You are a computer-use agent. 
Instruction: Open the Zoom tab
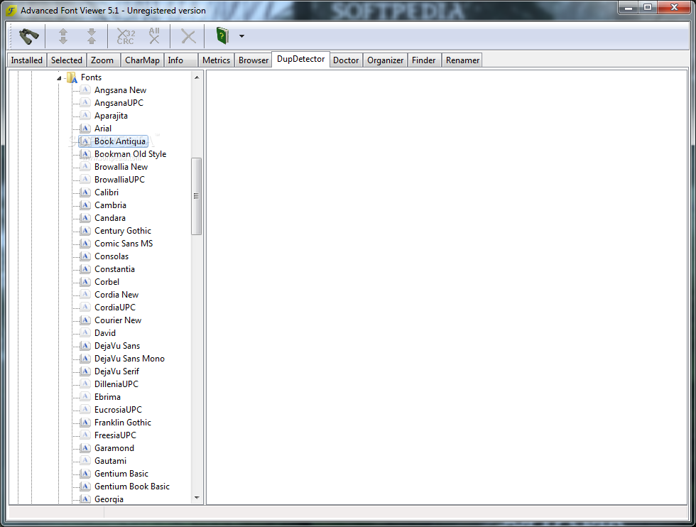click(x=102, y=60)
